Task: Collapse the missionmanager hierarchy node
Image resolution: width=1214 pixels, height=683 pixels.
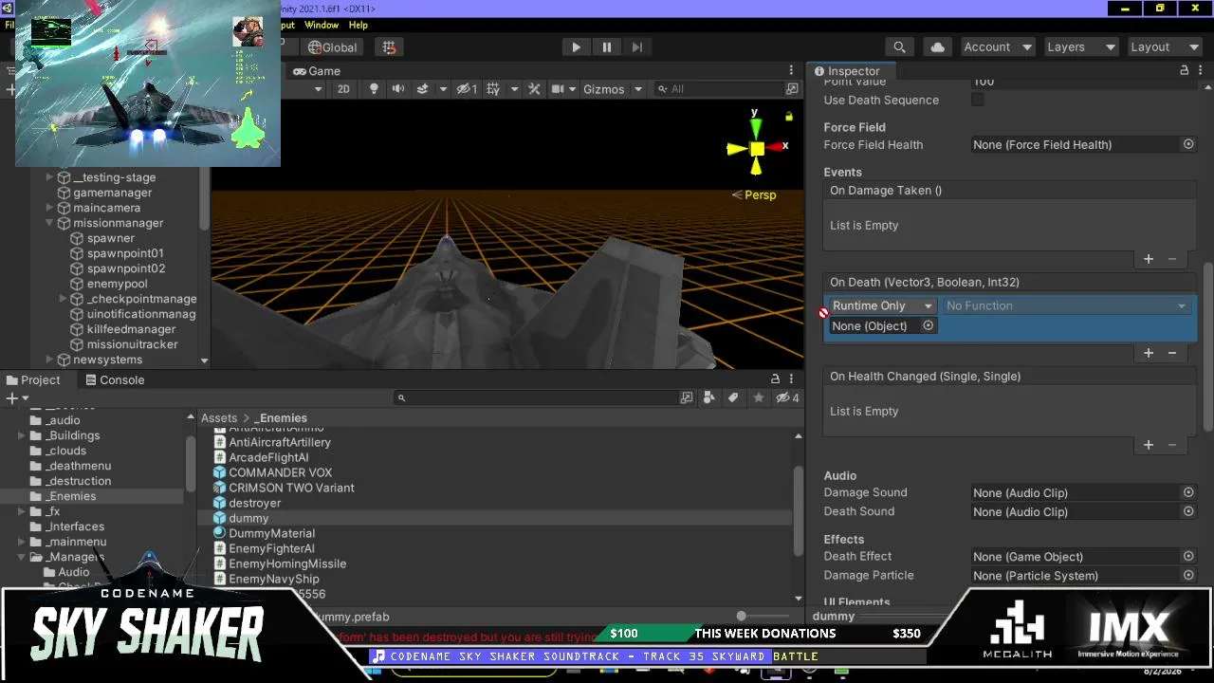Action: point(49,223)
